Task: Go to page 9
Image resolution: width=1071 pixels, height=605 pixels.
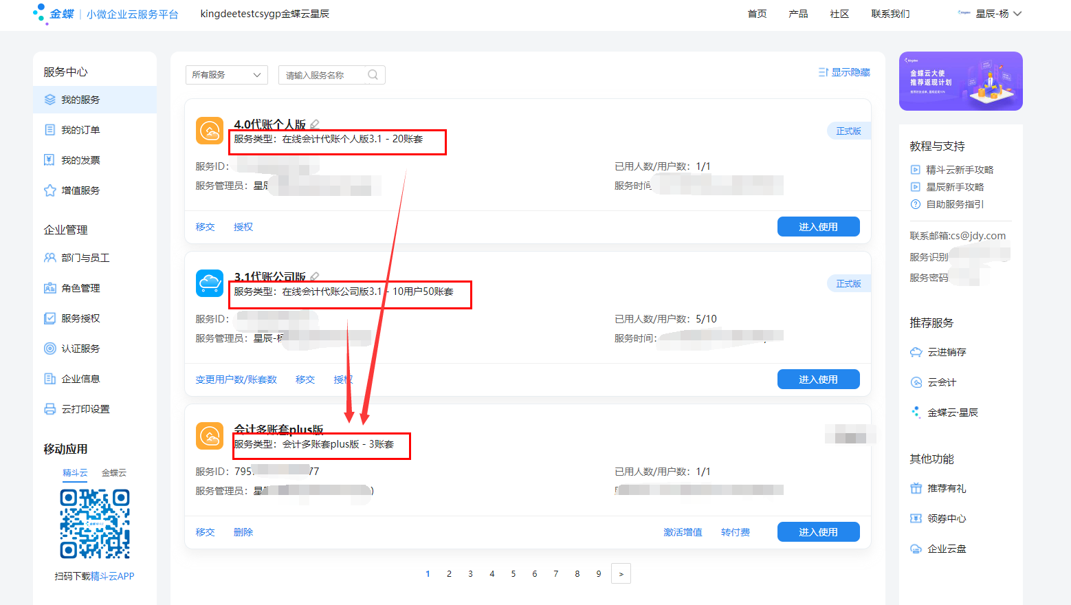Action: click(x=599, y=574)
